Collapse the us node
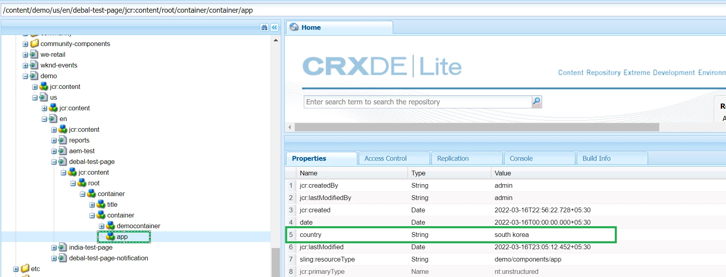The image size is (726, 277). [x=35, y=98]
